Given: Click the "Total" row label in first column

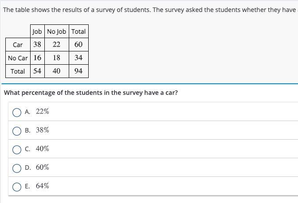Looking at the screenshot, I should pyautogui.click(x=18, y=71).
